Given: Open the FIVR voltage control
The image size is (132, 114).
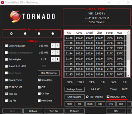Looking at the screenshot, I should (x=69, y=104).
